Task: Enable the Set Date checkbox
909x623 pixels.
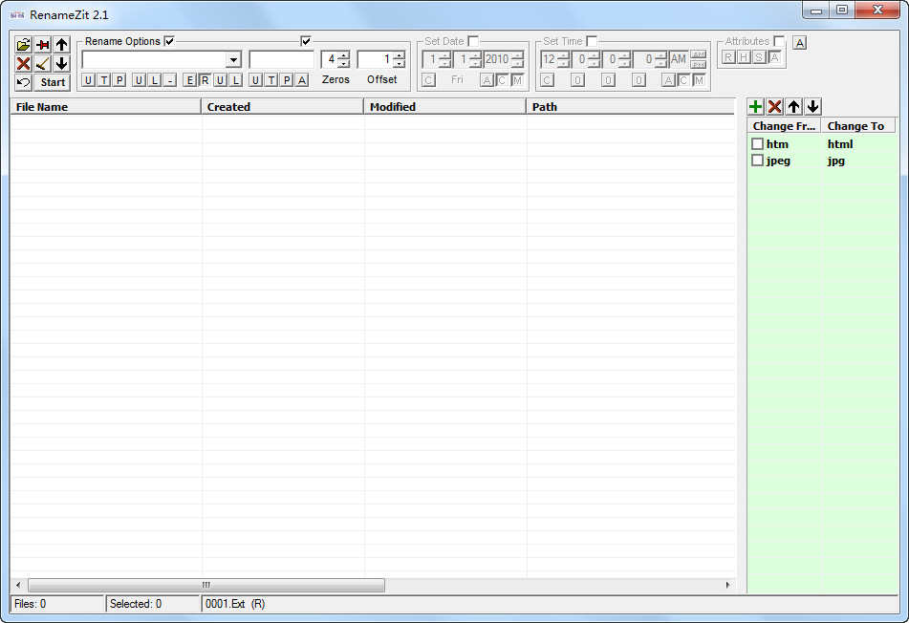Action: 473,41
